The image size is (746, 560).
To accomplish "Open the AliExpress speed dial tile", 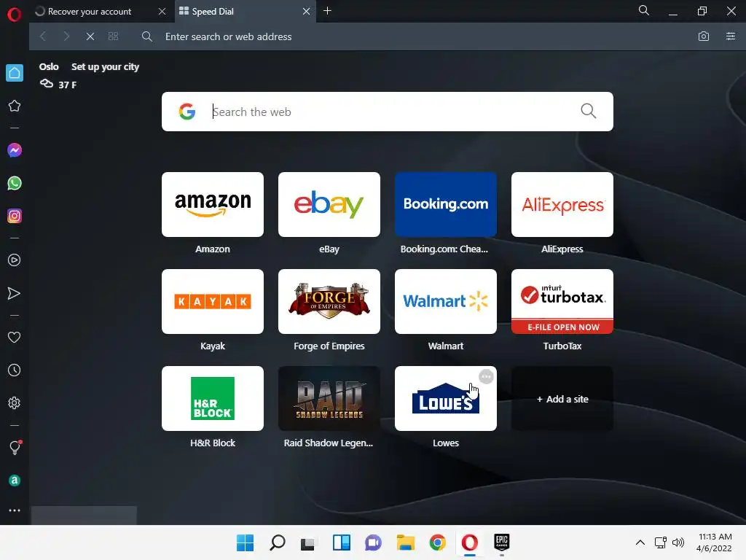I will (562, 204).
